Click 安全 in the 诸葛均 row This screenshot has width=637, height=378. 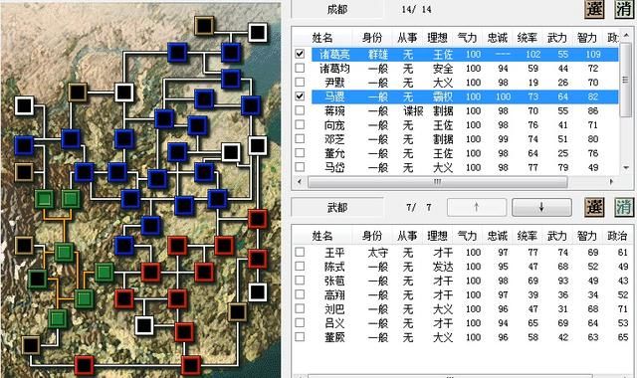443,69
